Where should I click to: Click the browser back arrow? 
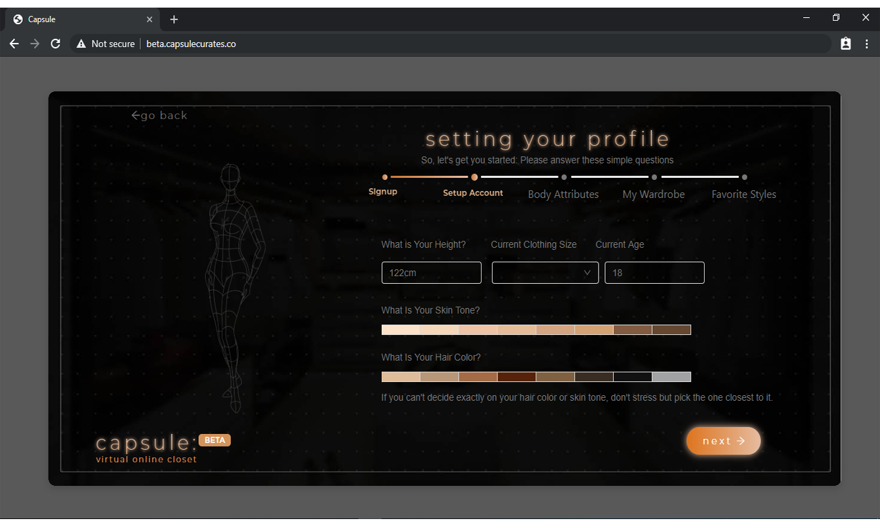point(14,44)
